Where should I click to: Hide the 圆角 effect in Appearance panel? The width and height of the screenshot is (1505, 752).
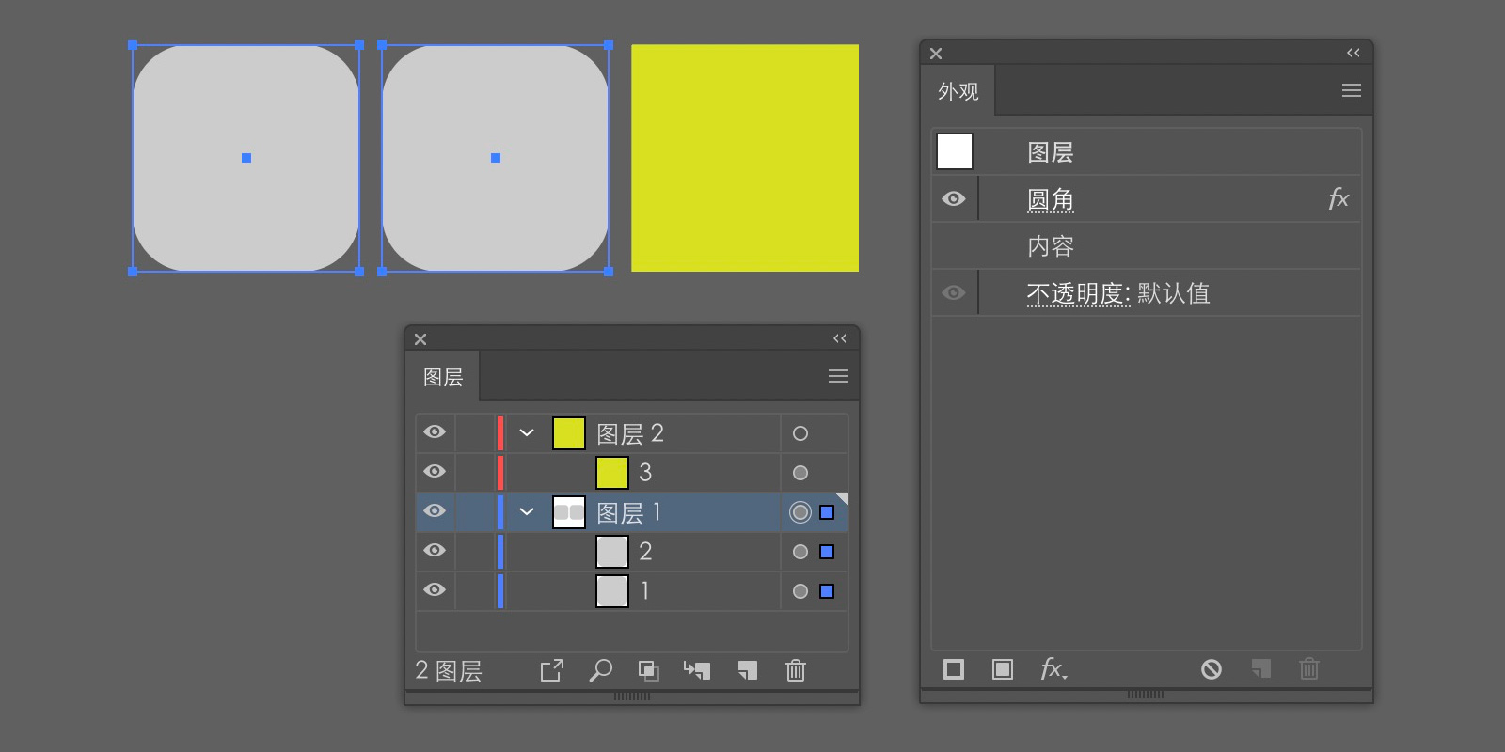click(954, 199)
